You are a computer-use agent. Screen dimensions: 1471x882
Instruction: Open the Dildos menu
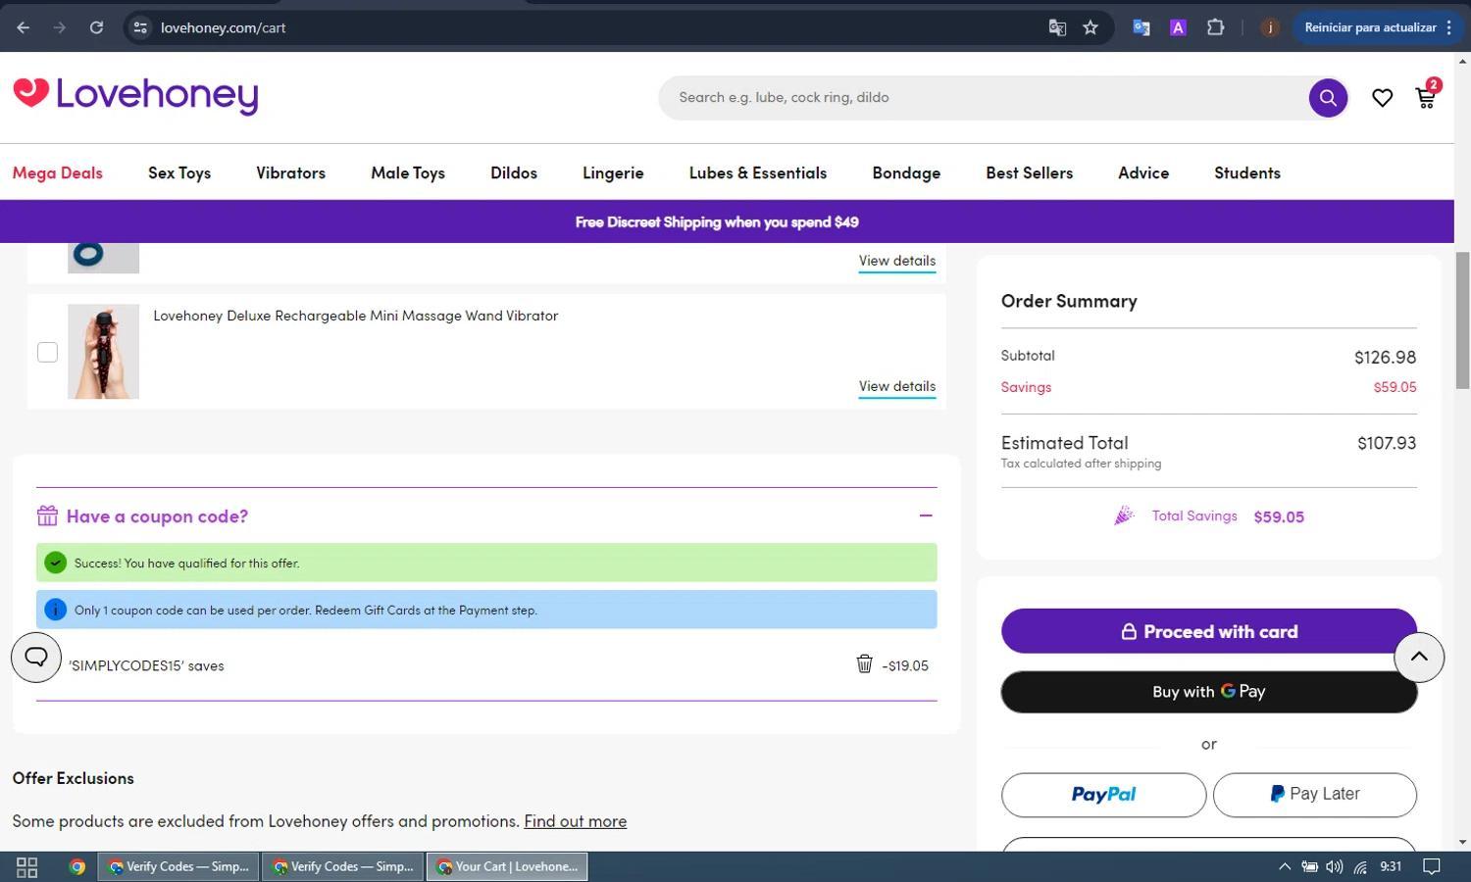(x=514, y=172)
